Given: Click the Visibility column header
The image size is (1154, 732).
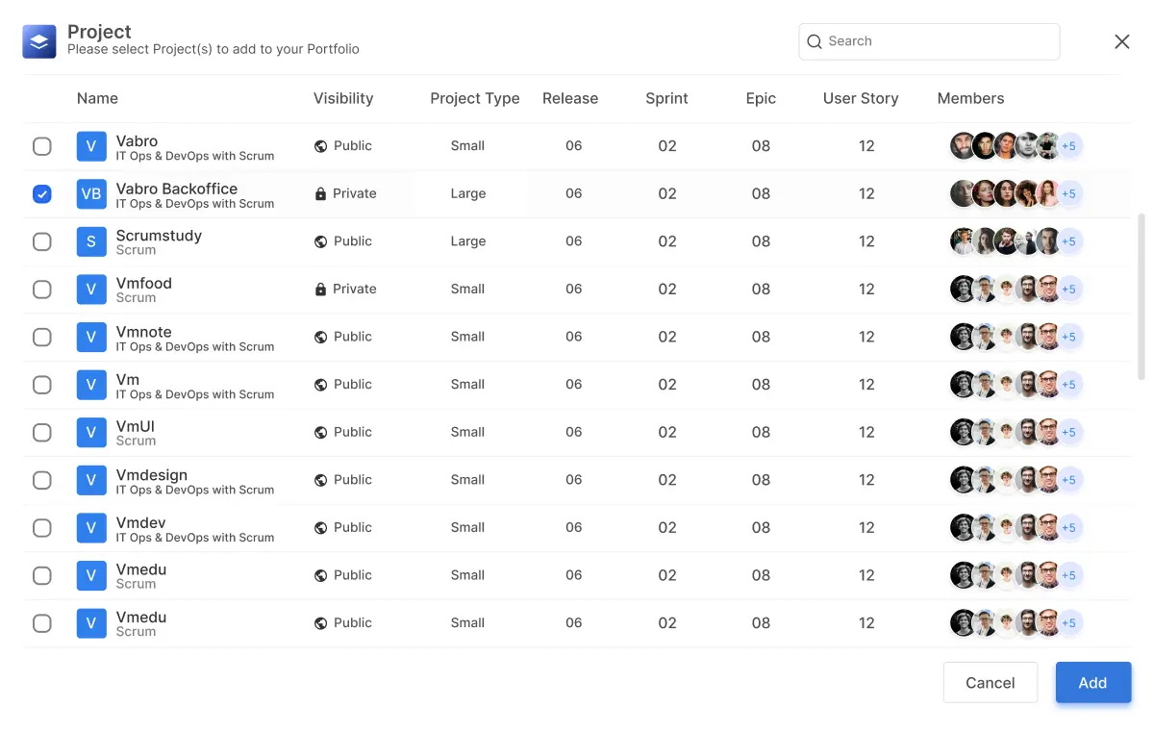Looking at the screenshot, I should click(343, 98).
